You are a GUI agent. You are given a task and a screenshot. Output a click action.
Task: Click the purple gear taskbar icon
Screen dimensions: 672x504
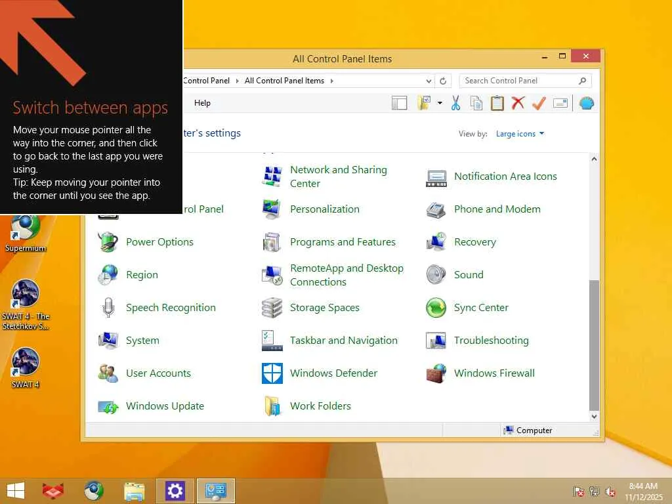click(175, 491)
